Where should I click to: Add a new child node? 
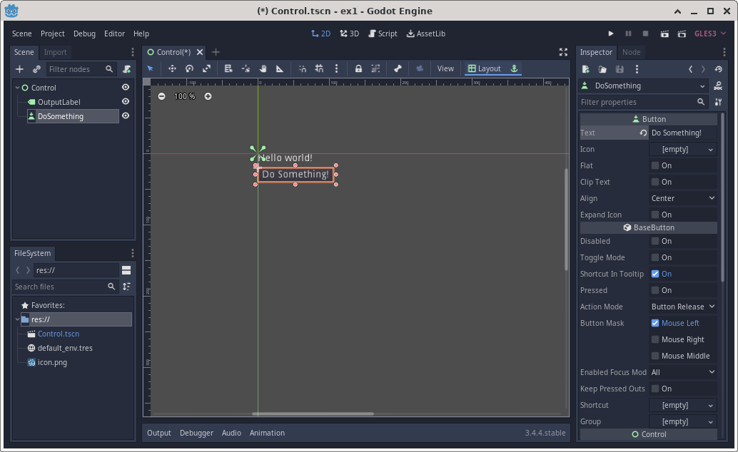[19, 69]
